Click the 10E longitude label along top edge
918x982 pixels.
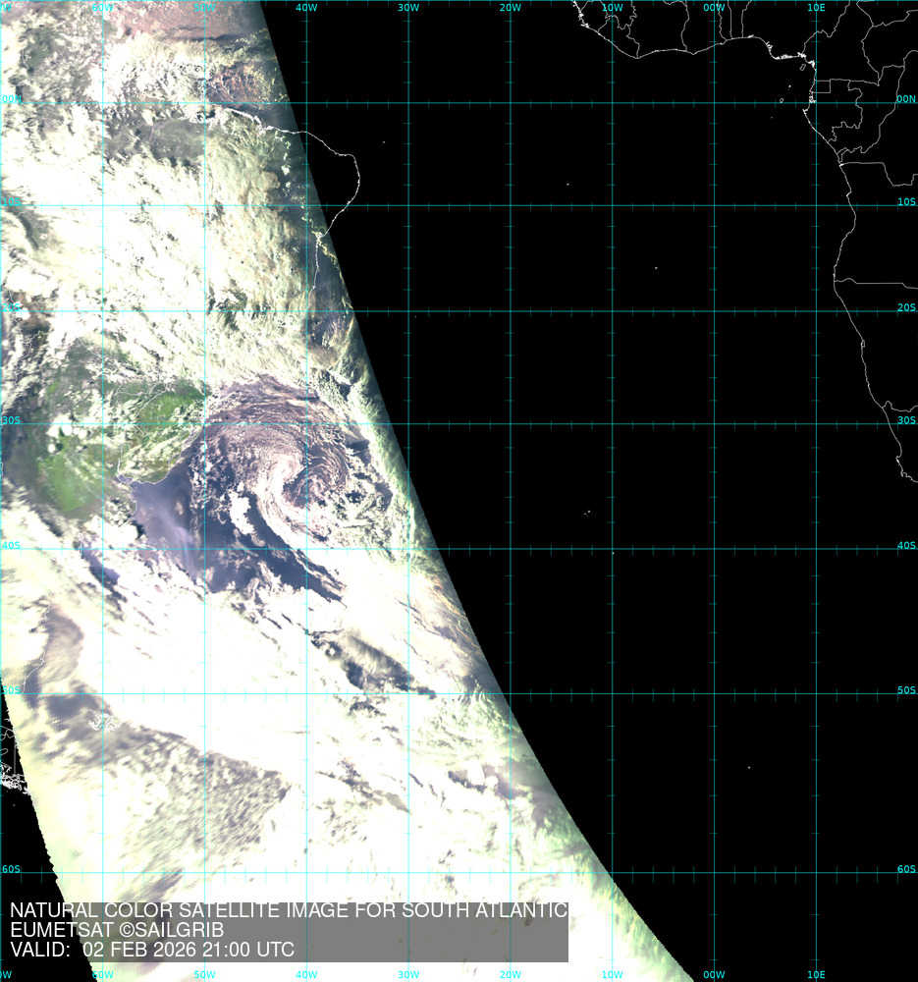tap(816, 7)
